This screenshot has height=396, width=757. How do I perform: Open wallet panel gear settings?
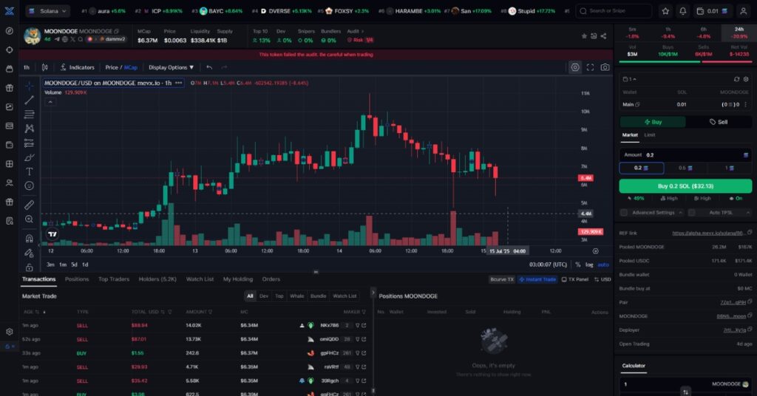pyautogui.click(x=746, y=79)
